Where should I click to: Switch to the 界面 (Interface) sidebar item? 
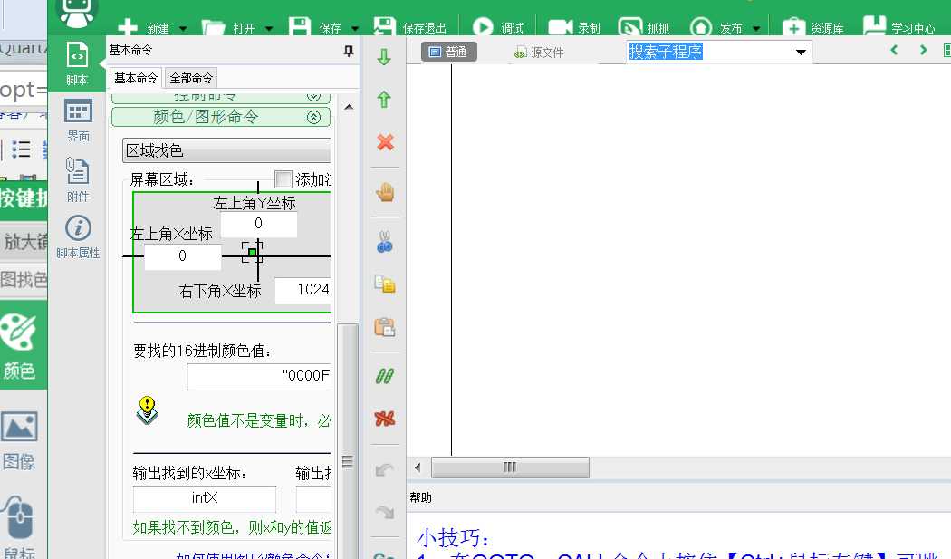(x=78, y=120)
